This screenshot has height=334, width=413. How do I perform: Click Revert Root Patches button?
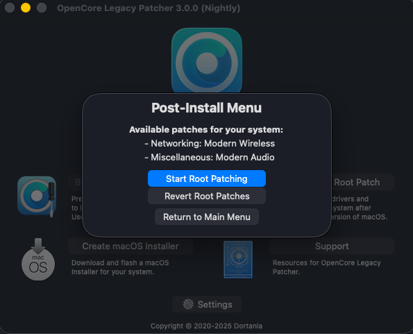click(207, 196)
